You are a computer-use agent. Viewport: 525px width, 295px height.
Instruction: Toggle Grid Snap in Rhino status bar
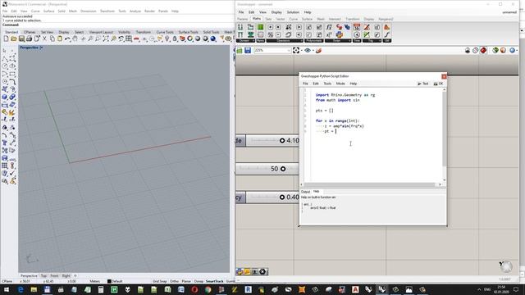point(160,281)
